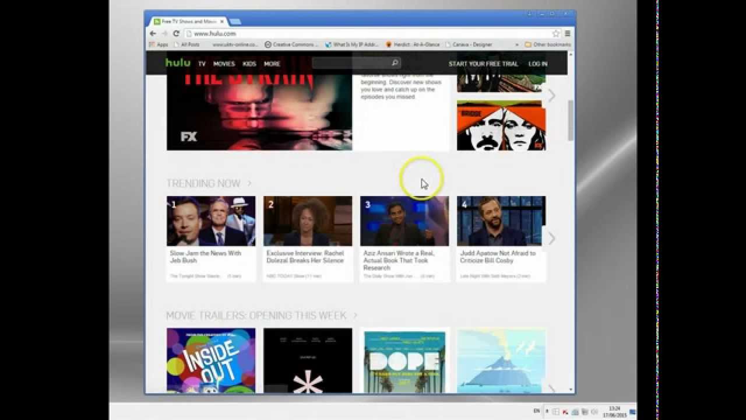Image resolution: width=746 pixels, height=420 pixels.
Task: Click the red flag tray icon
Action: [x=565, y=412]
